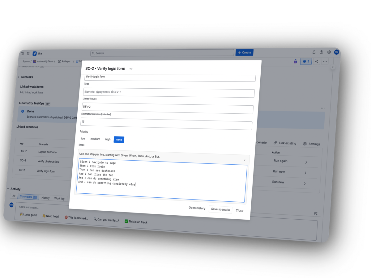The width and height of the screenshot is (371, 278).
Task: Insert the This is blocked... quick comment
Action: 76,218
